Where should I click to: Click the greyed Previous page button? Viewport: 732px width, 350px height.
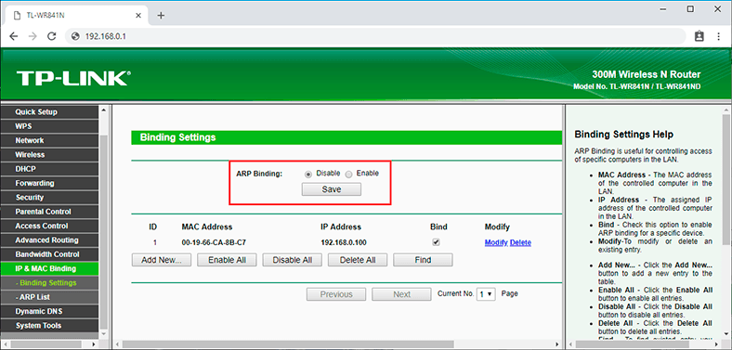pyautogui.click(x=336, y=294)
